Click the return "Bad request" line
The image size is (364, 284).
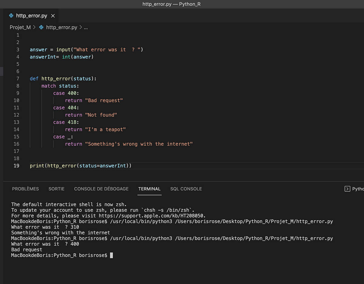(94, 100)
